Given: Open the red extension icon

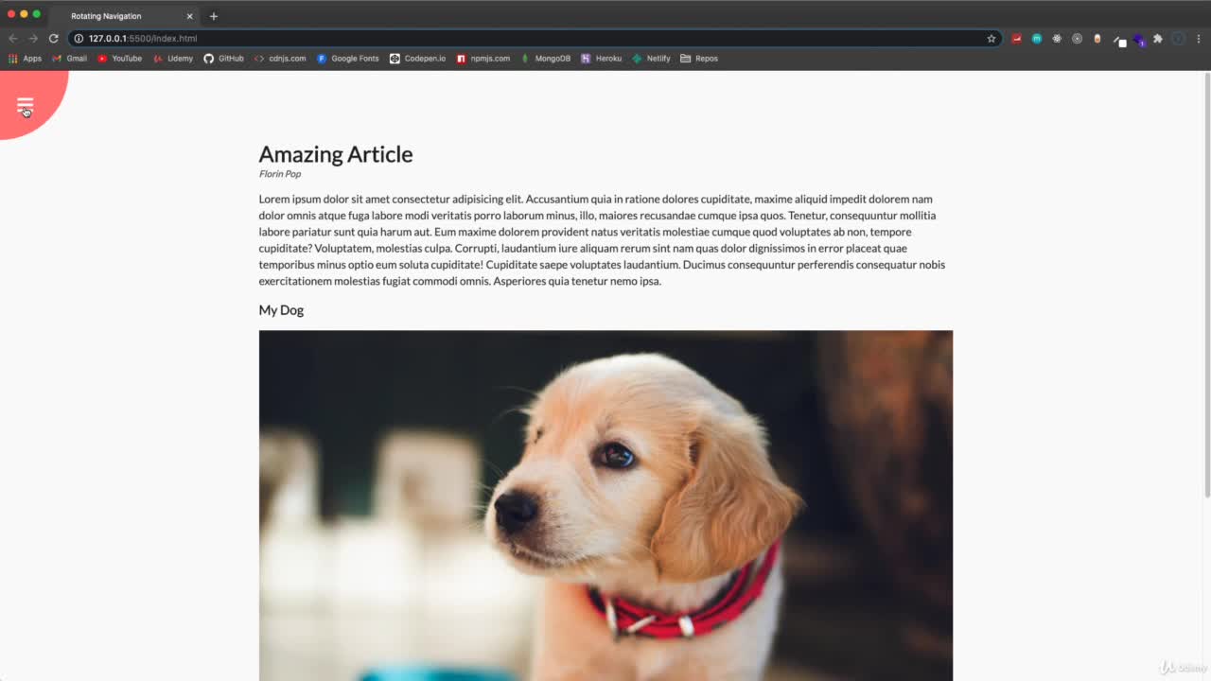Looking at the screenshot, I should (x=1016, y=39).
